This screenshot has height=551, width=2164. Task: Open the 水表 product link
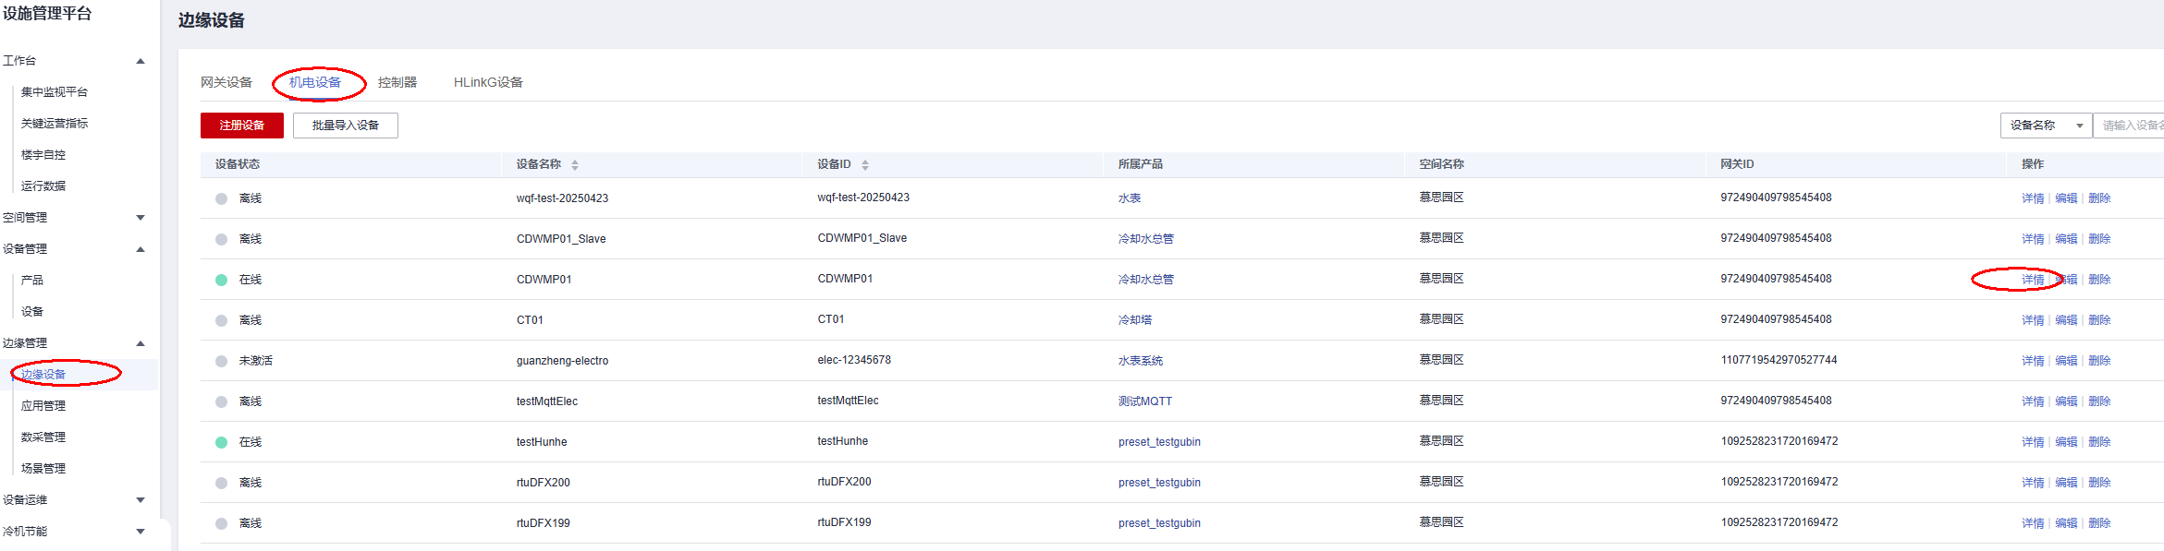(1130, 198)
